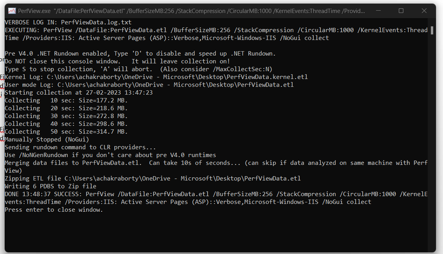Click the console's vertical scrollbar thumb

[432, 30]
